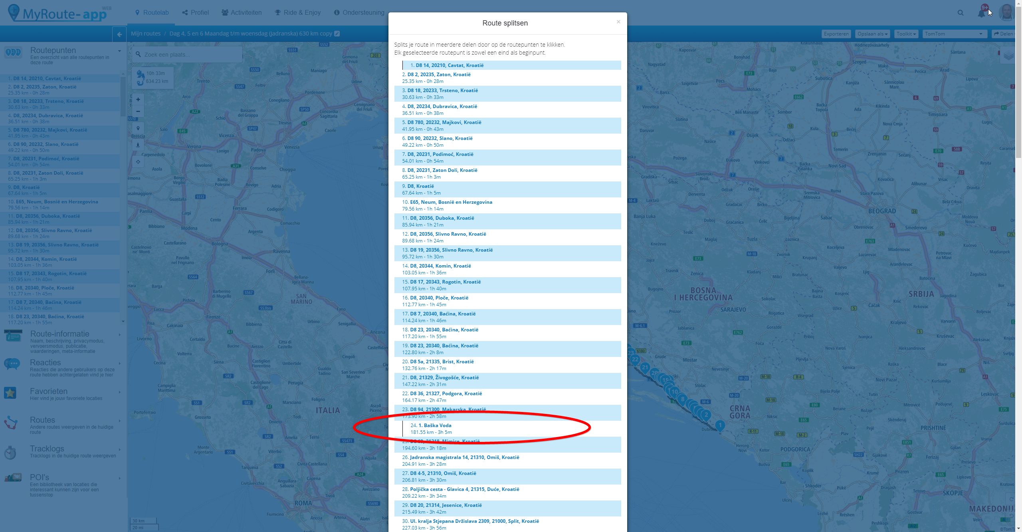Click the Mijn routes breadcrumb link

pos(146,33)
